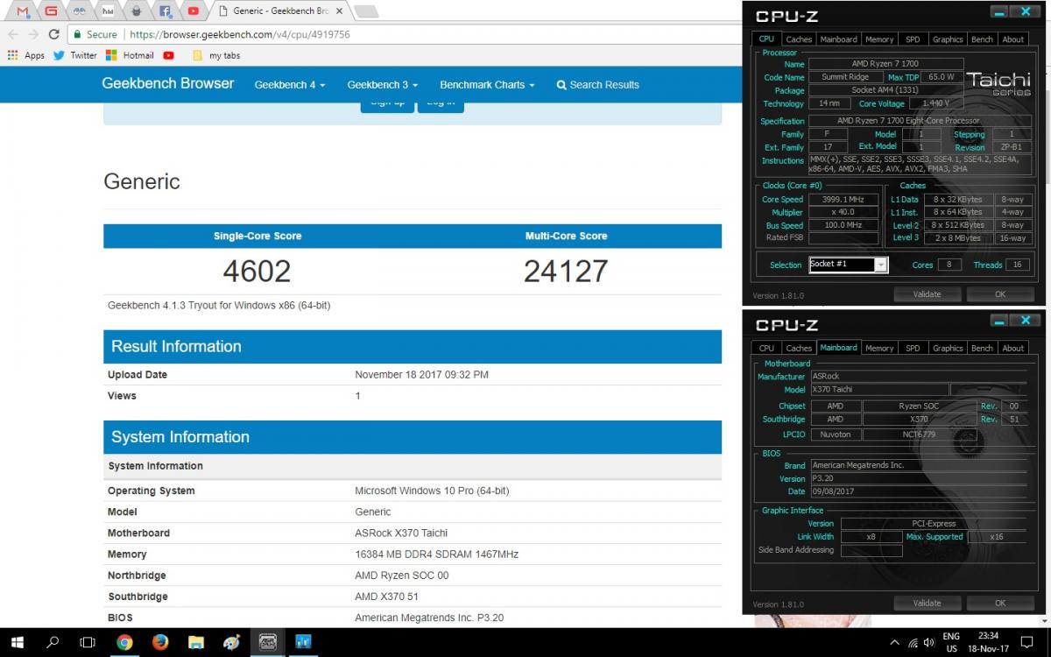Open Task View on the taskbar
The image size is (1051, 657).
88,642
